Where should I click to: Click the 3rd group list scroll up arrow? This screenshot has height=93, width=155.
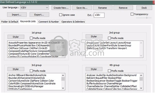(63, 76)
